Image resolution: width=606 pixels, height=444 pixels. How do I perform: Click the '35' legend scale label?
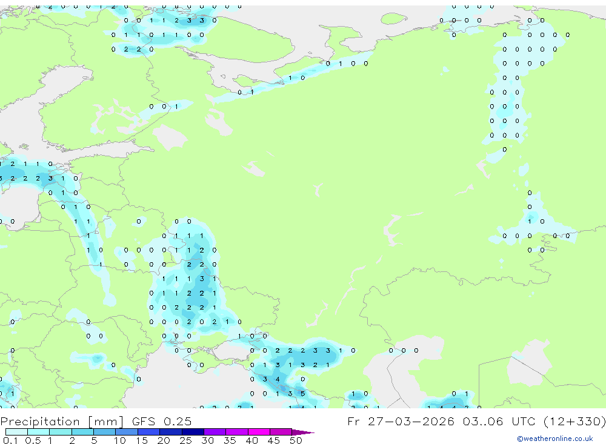coord(230,440)
